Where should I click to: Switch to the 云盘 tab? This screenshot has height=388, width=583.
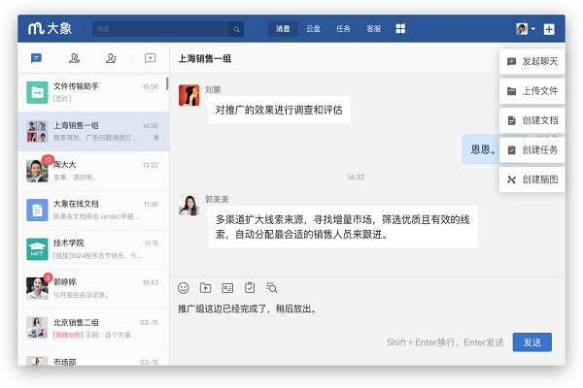(x=313, y=29)
